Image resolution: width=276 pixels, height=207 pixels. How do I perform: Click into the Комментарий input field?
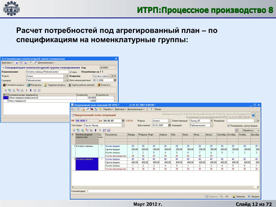coord(174,191)
